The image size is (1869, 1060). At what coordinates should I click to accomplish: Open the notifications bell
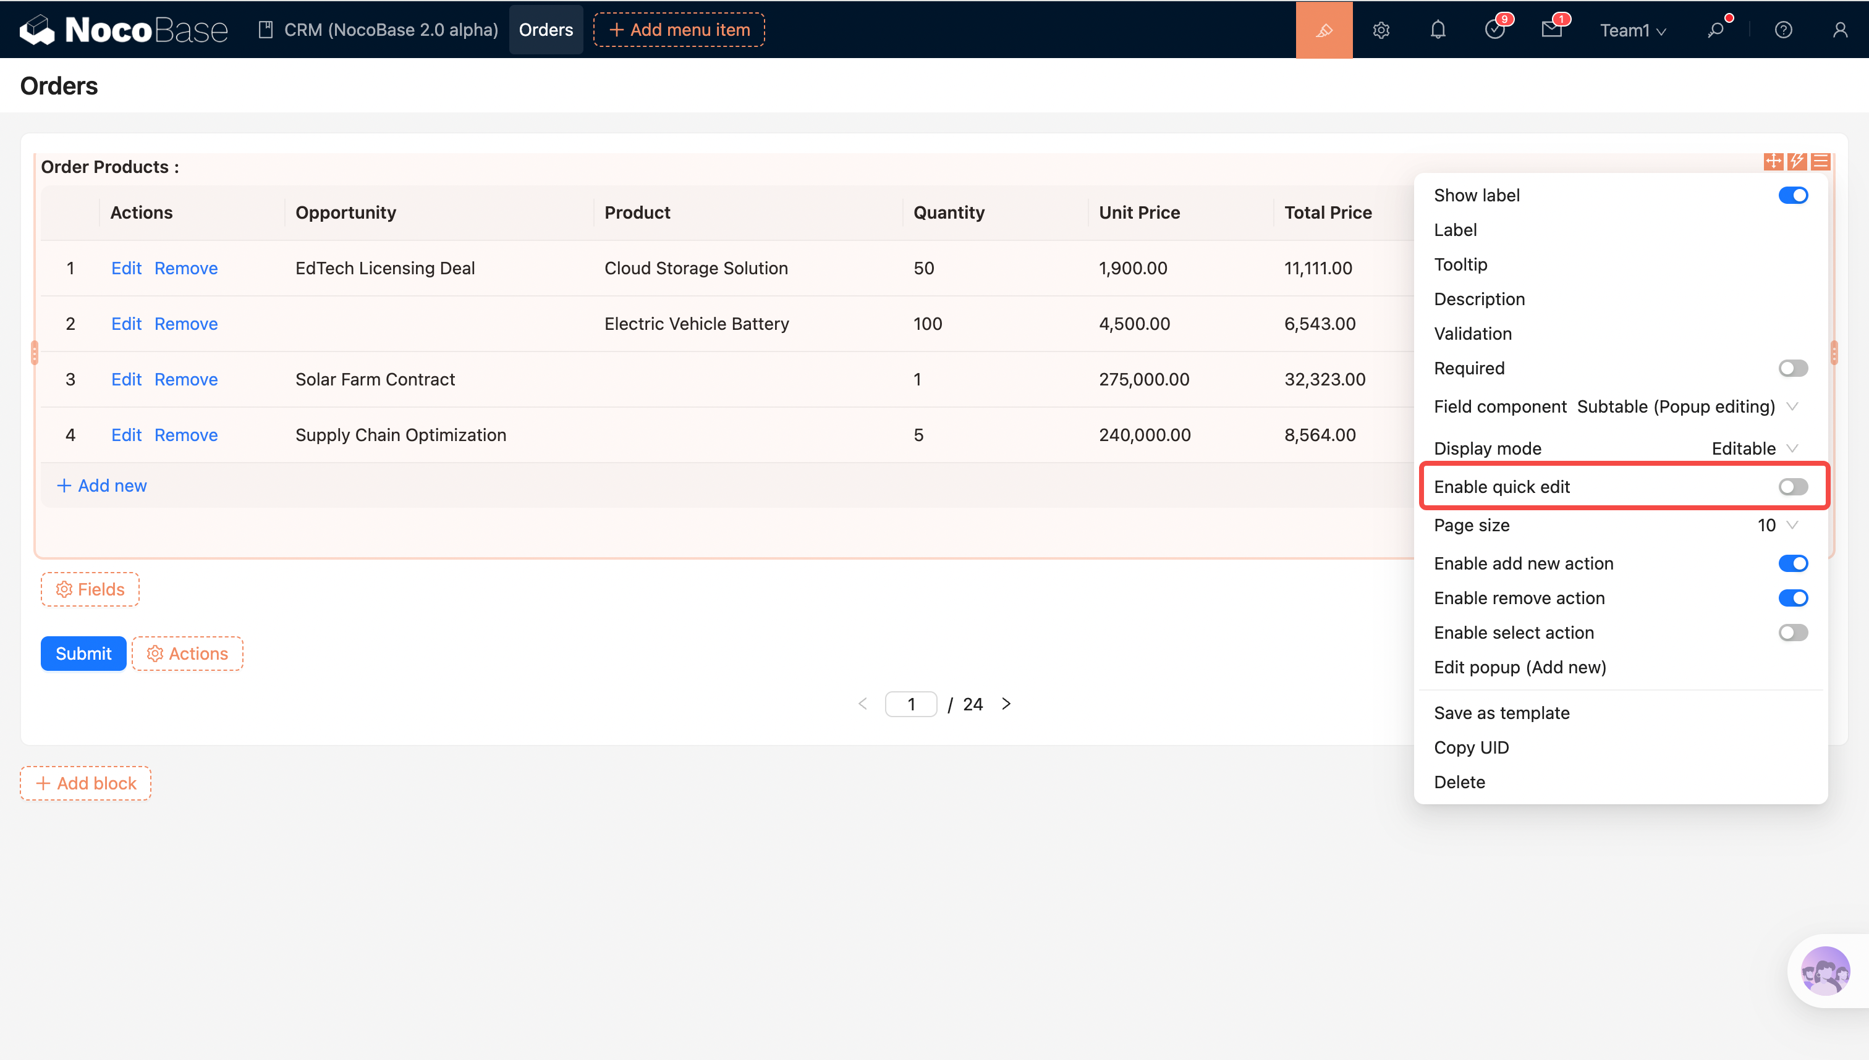click(x=1438, y=30)
